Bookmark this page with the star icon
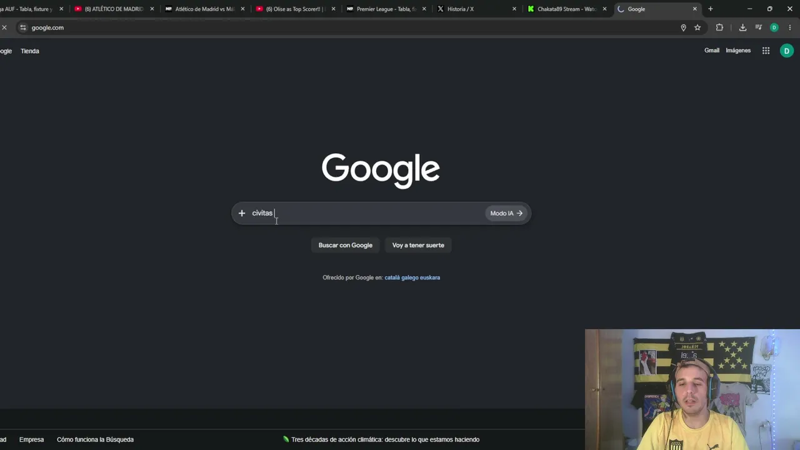Image resolution: width=800 pixels, height=450 pixels. (x=697, y=27)
